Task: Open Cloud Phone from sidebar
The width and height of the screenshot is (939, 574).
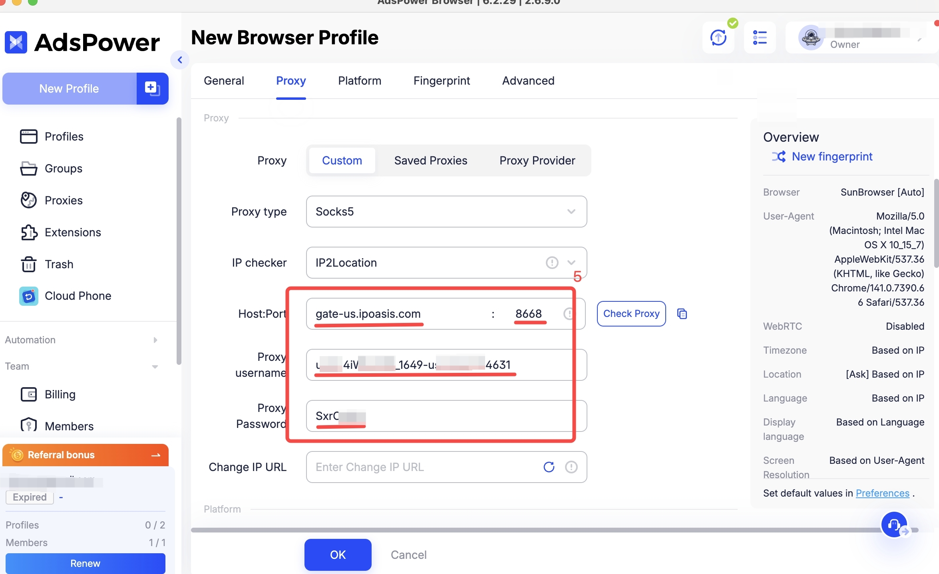Action: (78, 296)
